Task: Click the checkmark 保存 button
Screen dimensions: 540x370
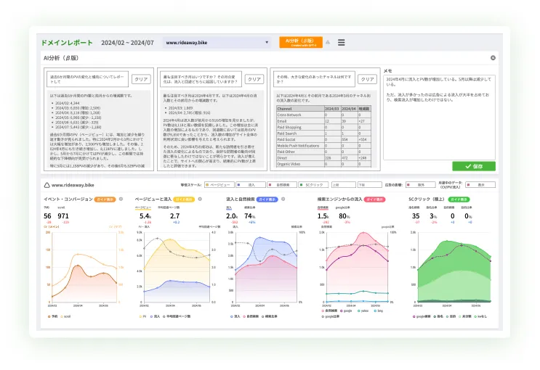Action: pos(474,166)
